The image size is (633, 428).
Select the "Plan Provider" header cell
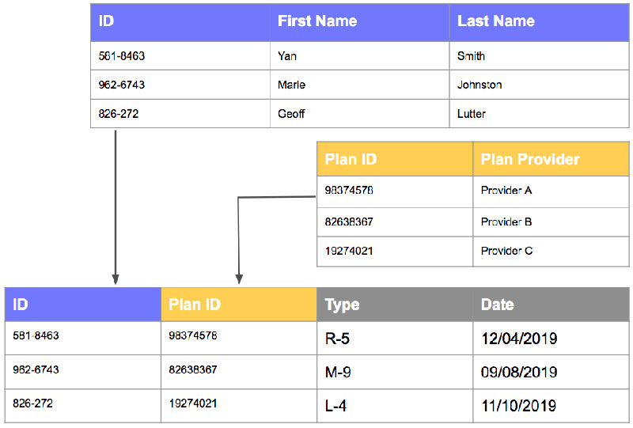[530, 159]
